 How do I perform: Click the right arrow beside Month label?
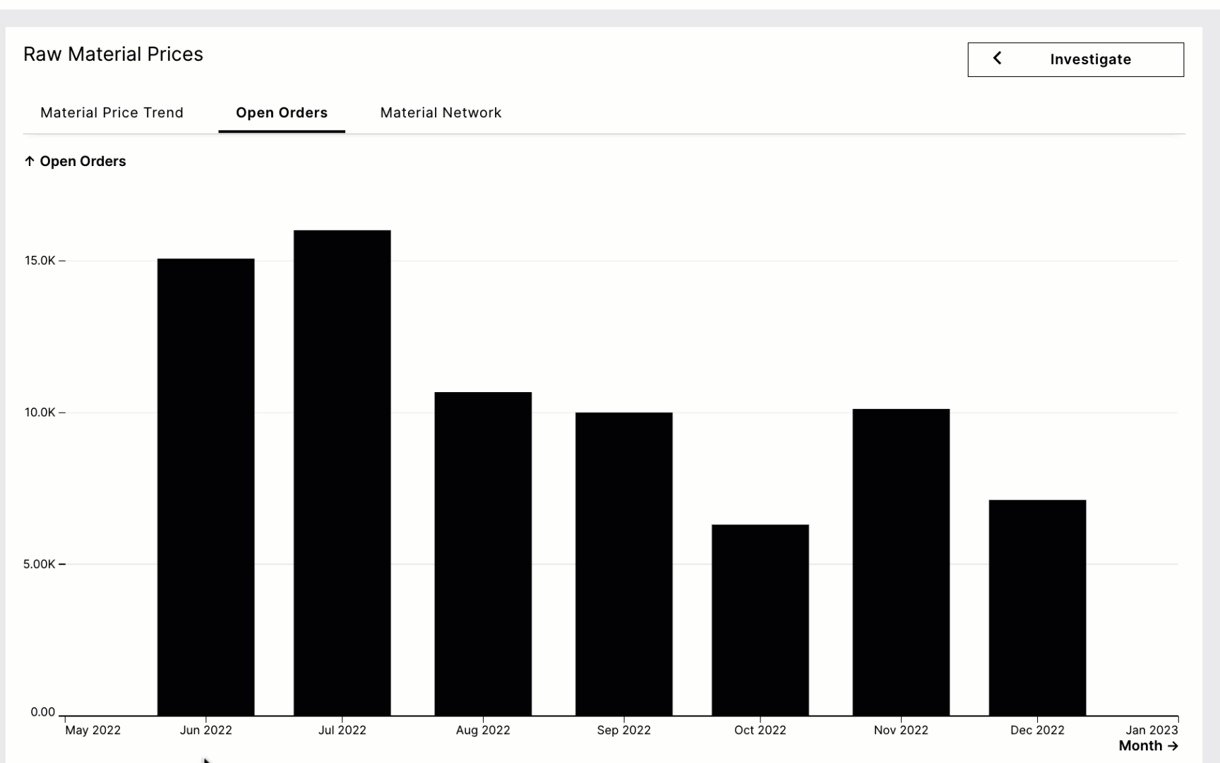pos(1174,745)
